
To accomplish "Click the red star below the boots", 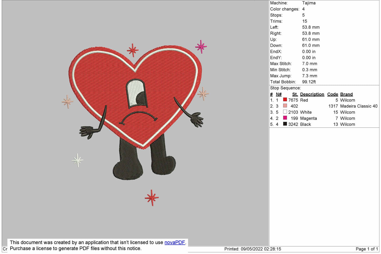I will (x=152, y=197).
